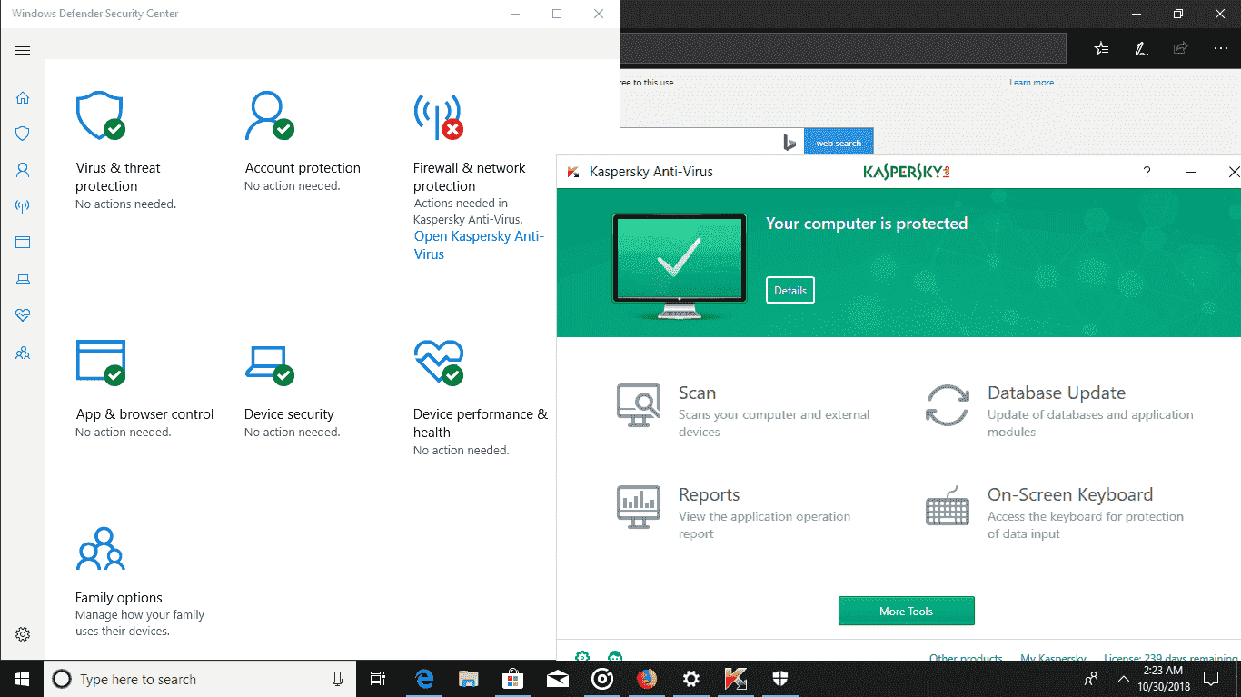The height and width of the screenshot is (697, 1241).
Task: Click the Kaspersky Scan icon
Action: point(639,405)
